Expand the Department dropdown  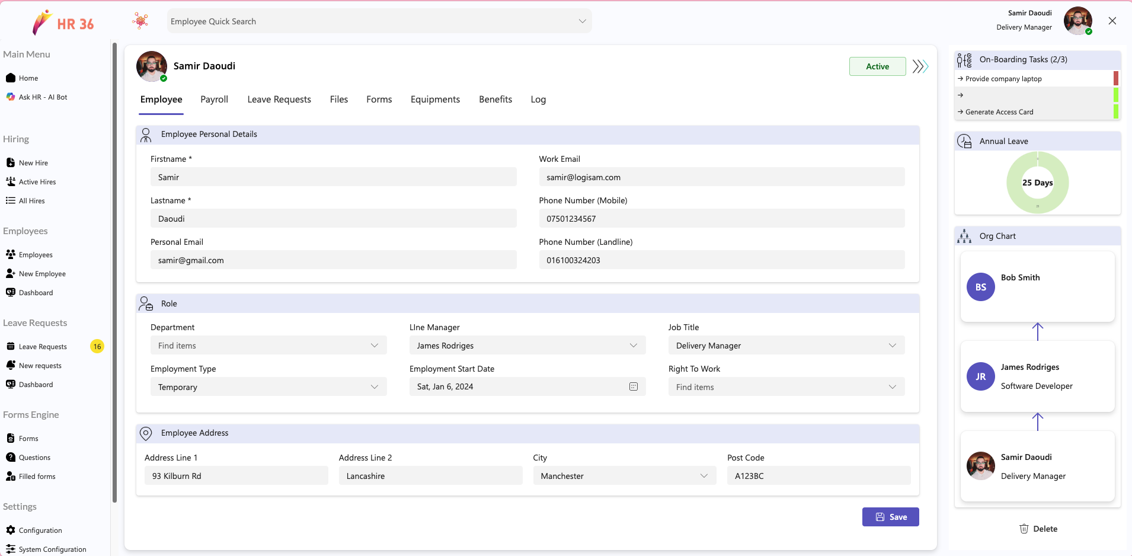point(268,346)
